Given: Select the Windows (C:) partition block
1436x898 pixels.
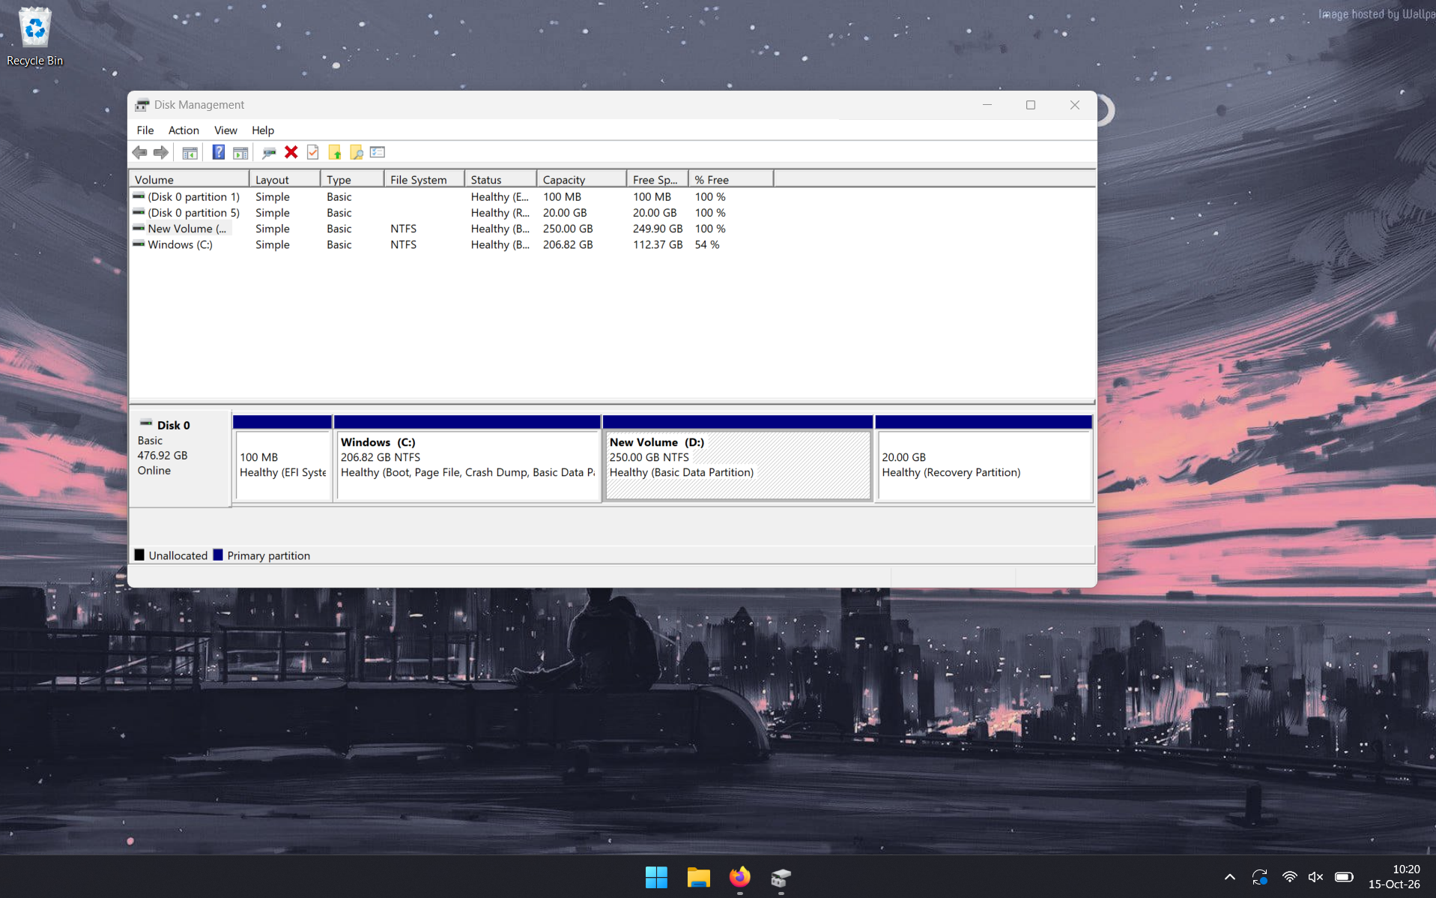Looking at the screenshot, I should point(467,458).
